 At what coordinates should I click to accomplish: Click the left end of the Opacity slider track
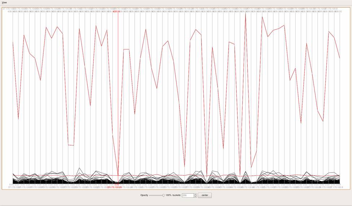coord(149,195)
